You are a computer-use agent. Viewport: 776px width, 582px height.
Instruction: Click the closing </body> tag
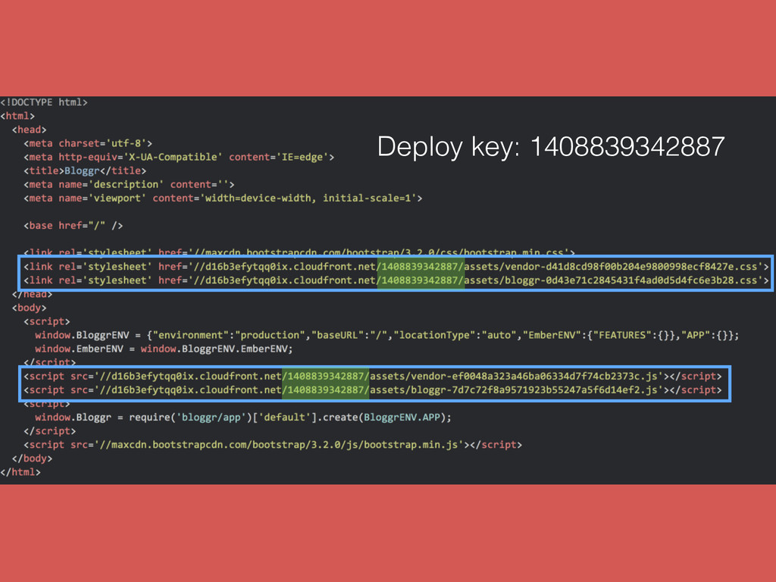(32, 458)
